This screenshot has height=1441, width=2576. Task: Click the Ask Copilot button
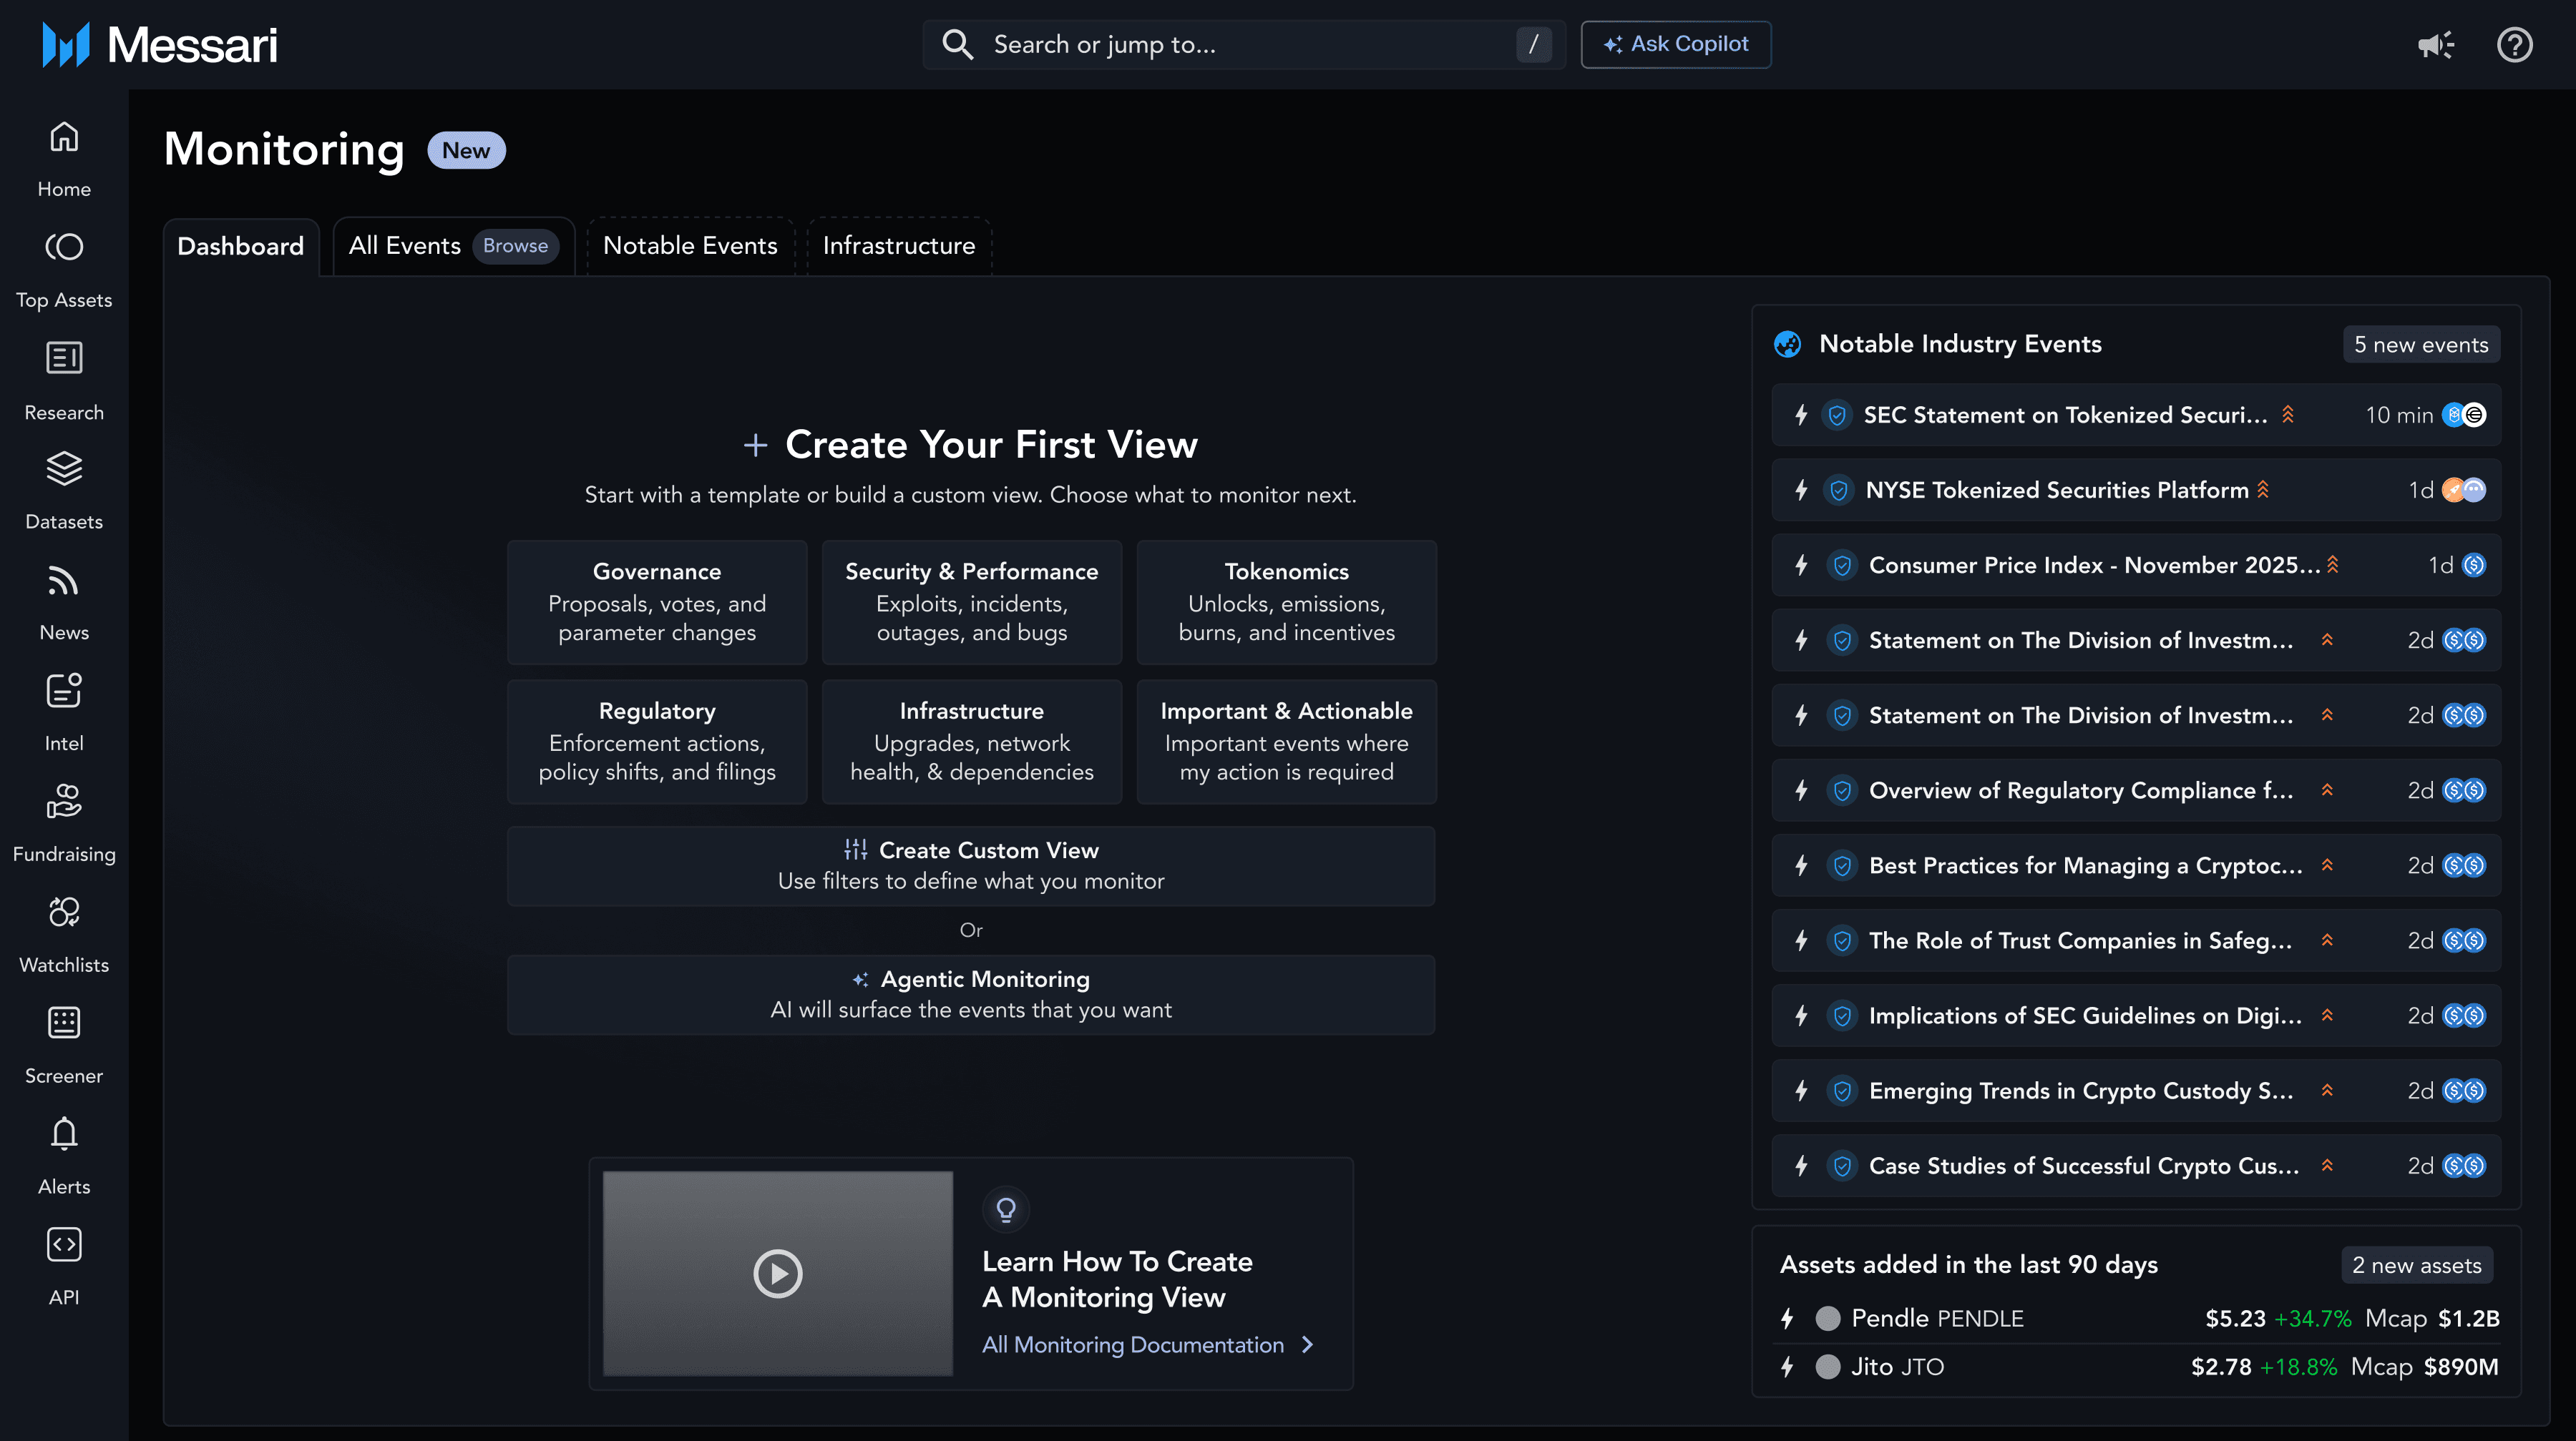point(1676,45)
